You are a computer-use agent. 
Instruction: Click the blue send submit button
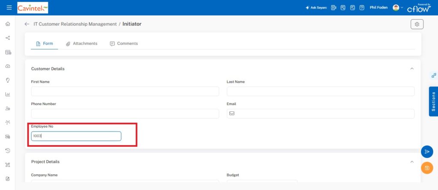tap(427, 152)
